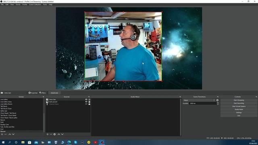Open Microsoft Edge from taskbar

(69, 142)
